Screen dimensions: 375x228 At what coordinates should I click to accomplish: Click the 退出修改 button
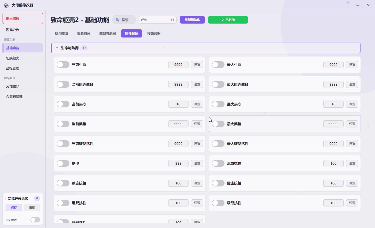pyautogui.click(x=23, y=18)
